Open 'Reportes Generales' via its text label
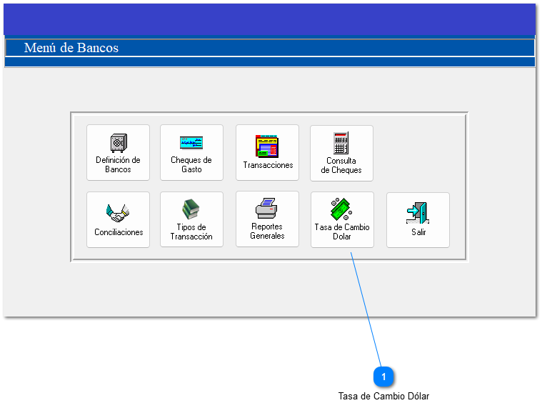This screenshot has width=542, height=413. tap(267, 232)
